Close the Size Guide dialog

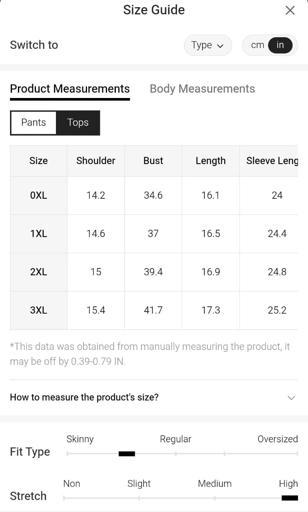coord(290,10)
